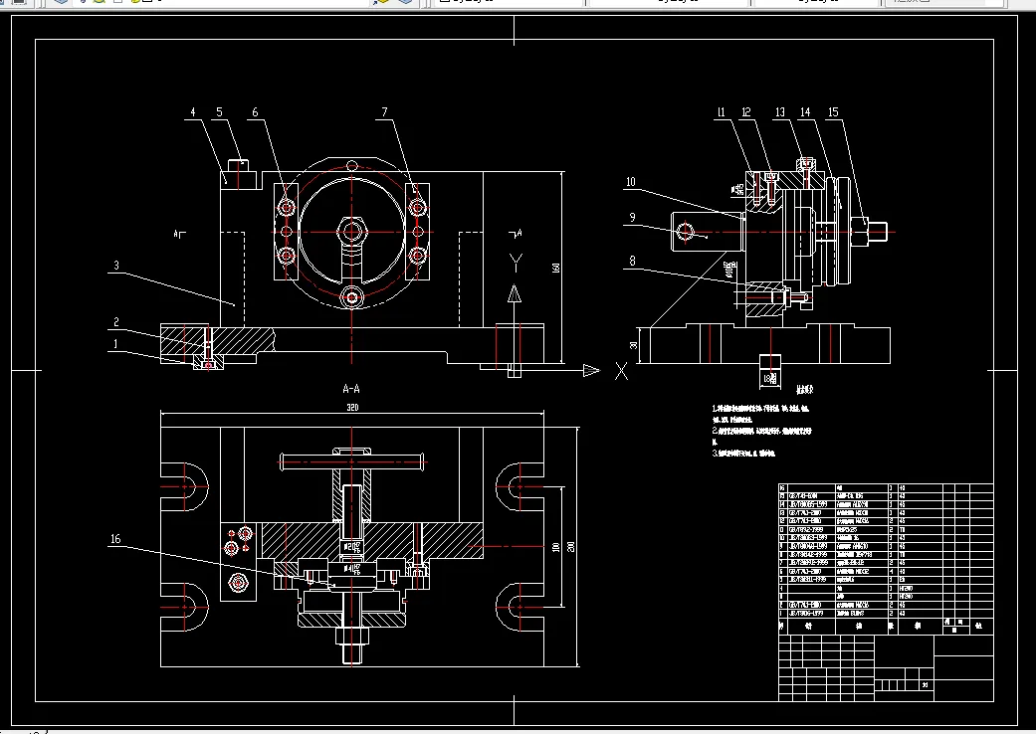Select balloon number 11 on side view

[x=721, y=112]
